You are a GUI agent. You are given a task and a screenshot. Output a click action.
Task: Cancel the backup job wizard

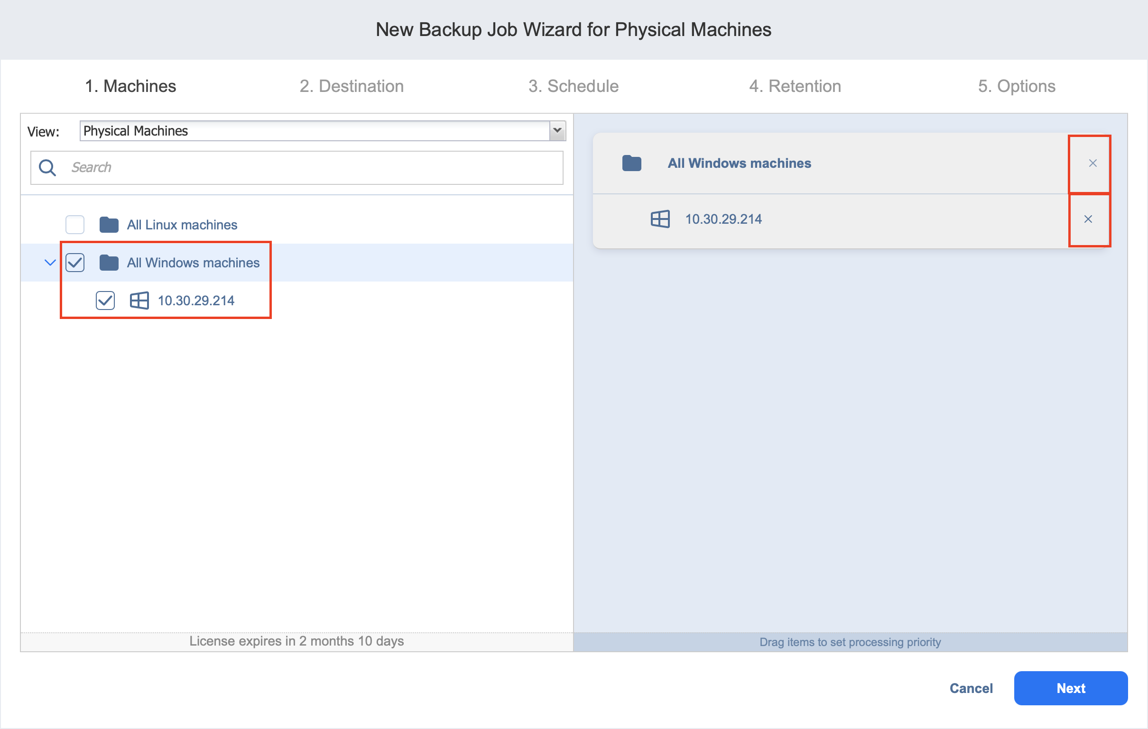(x=971, y=688)
